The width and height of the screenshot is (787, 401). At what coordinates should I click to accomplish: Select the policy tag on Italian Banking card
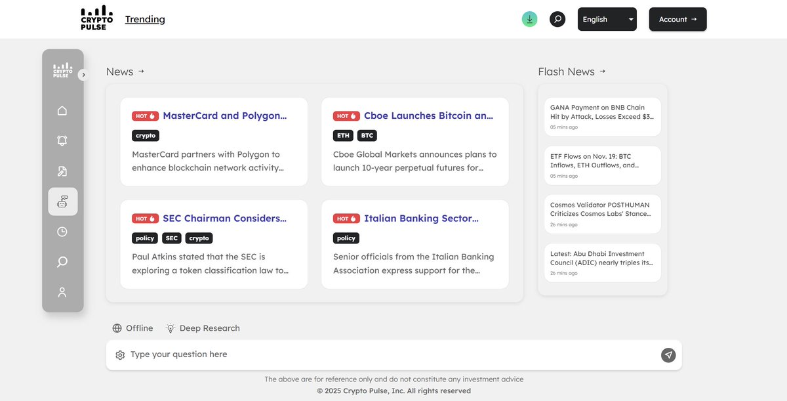click(x=346, y=238)
